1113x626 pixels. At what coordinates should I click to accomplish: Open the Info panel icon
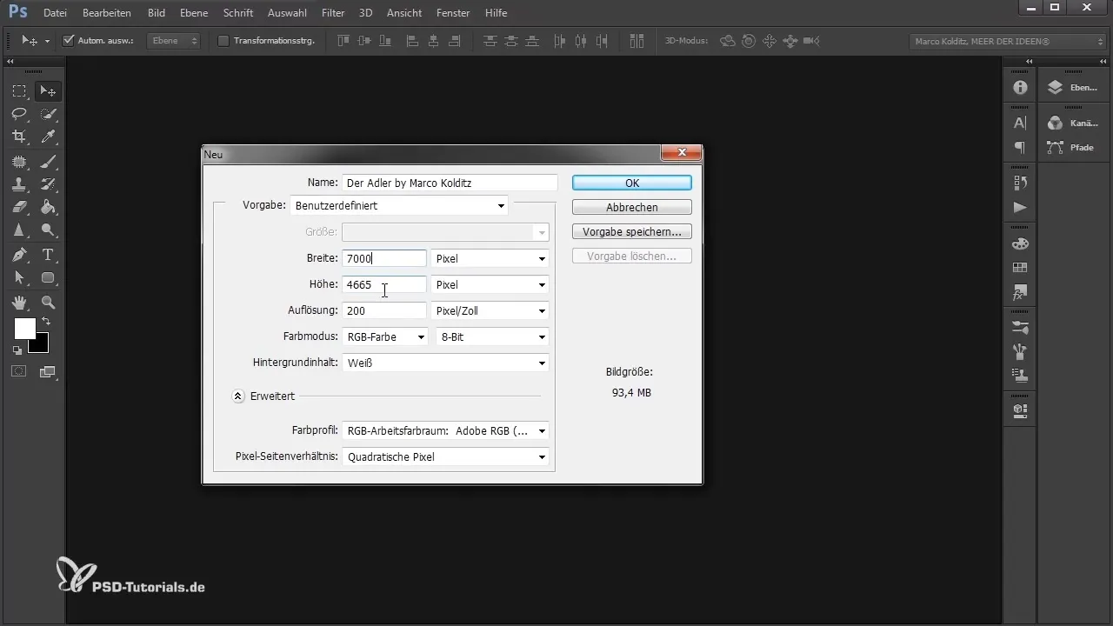[1020, 88]
